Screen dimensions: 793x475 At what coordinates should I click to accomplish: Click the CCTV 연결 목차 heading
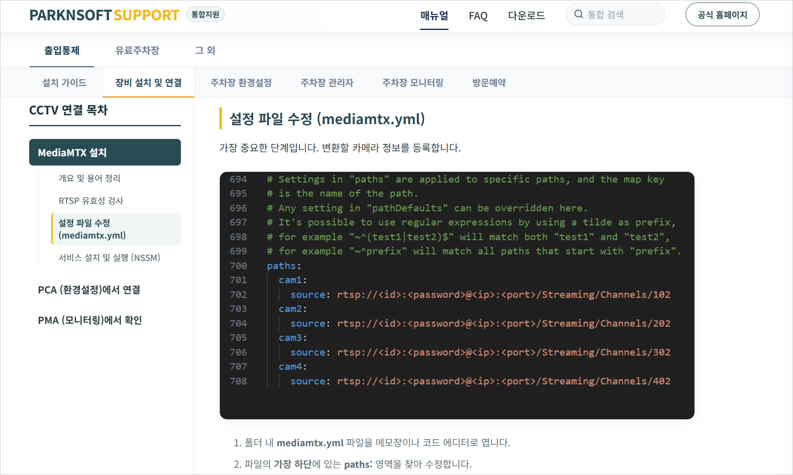(68, 111)
